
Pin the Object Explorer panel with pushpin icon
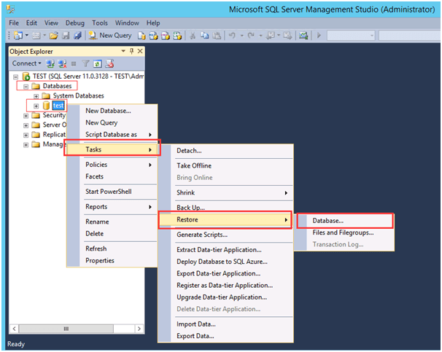[131, 52]
